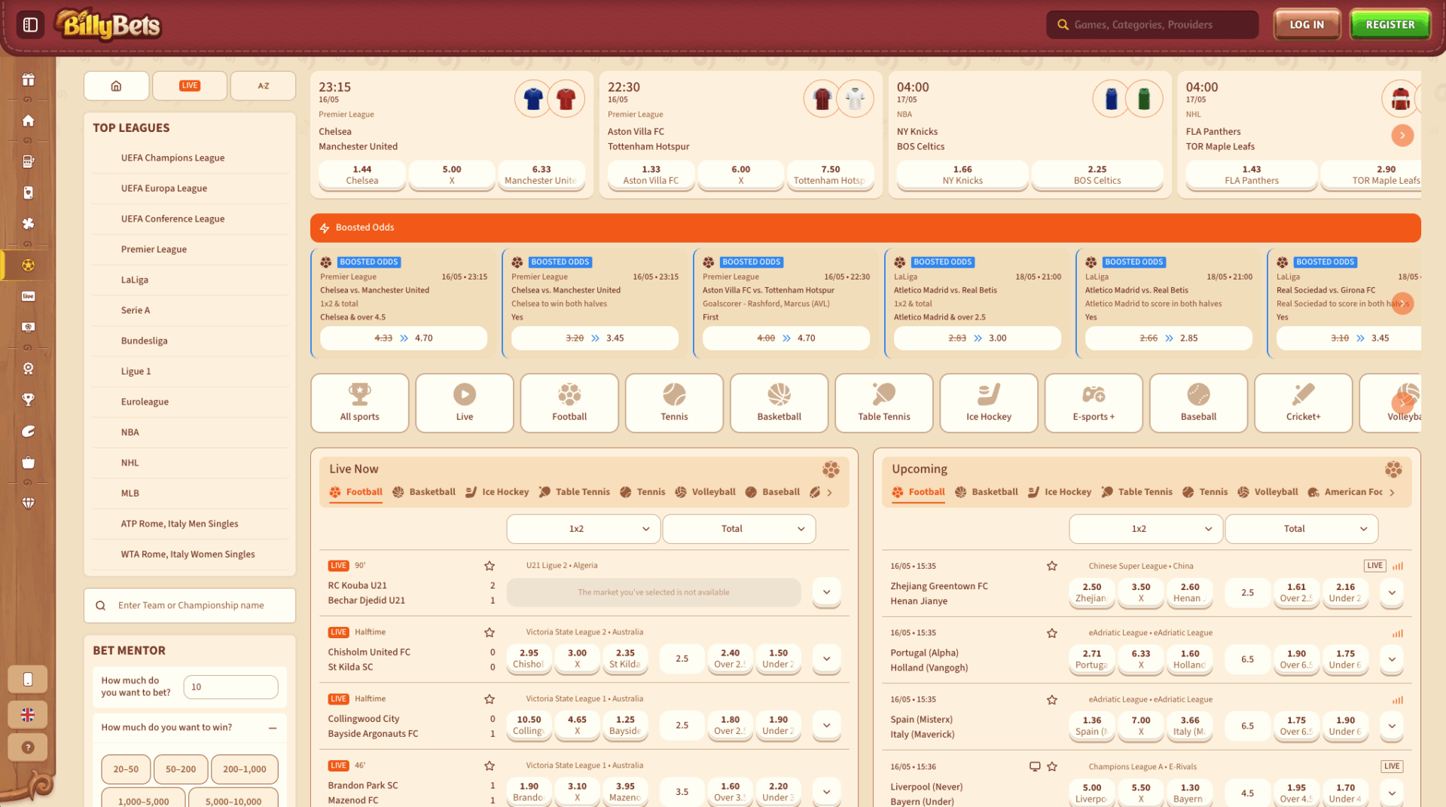Select the football sports icon in the sidebar
This screenshot has height=807, width=1446.
pyautogui.click(x=28, y=265)
